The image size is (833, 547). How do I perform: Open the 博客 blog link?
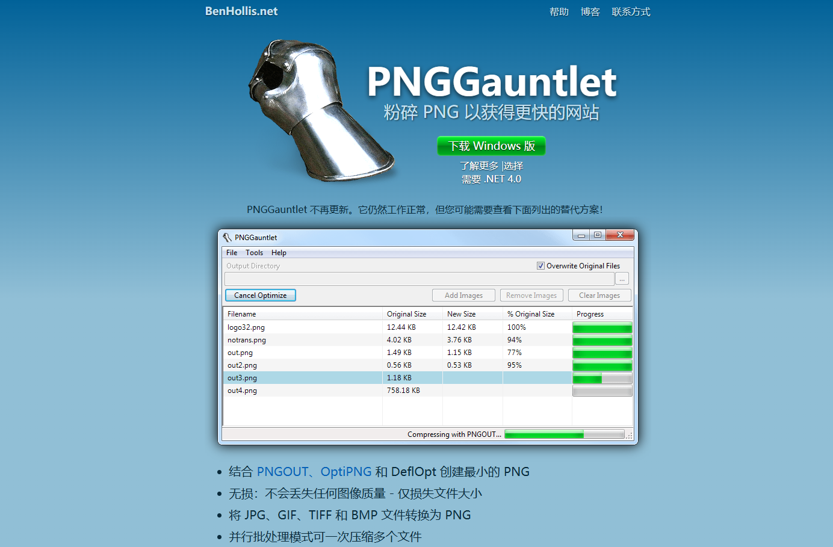coord(590,11)
